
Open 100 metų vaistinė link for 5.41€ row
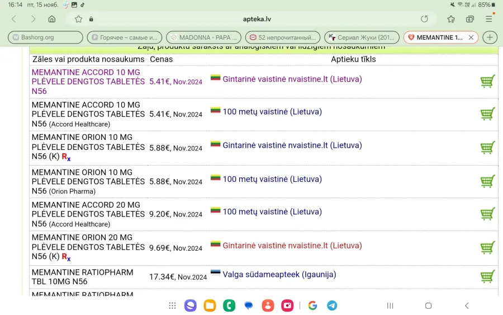tap(272, 111)
